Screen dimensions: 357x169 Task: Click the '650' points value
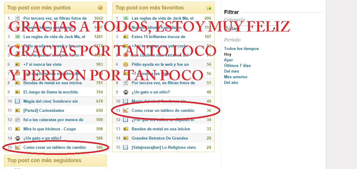point(99,110)
